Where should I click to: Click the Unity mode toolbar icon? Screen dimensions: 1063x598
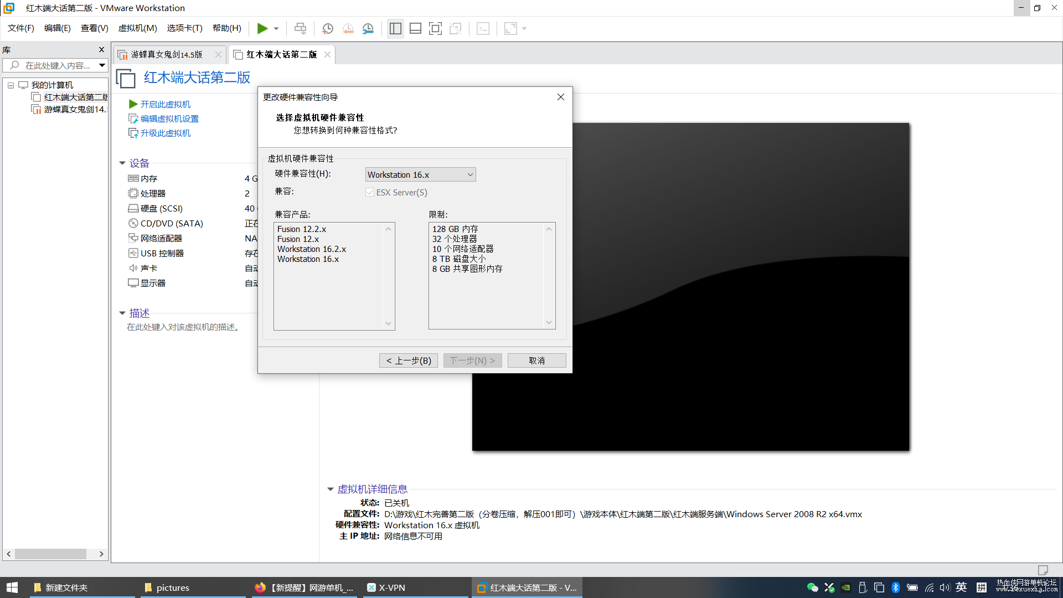(x=456, y=28)
